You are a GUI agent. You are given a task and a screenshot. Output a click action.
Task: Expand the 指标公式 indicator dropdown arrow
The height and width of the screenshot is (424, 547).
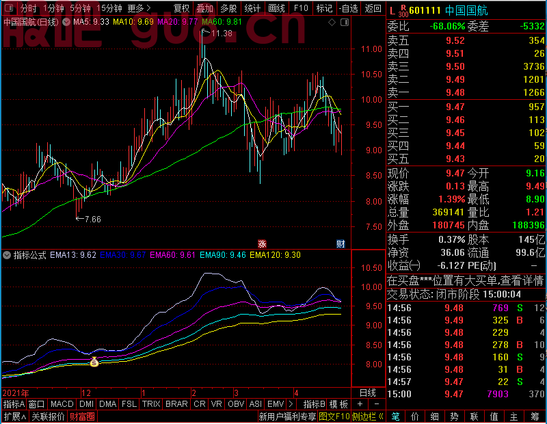click(7, 255)
